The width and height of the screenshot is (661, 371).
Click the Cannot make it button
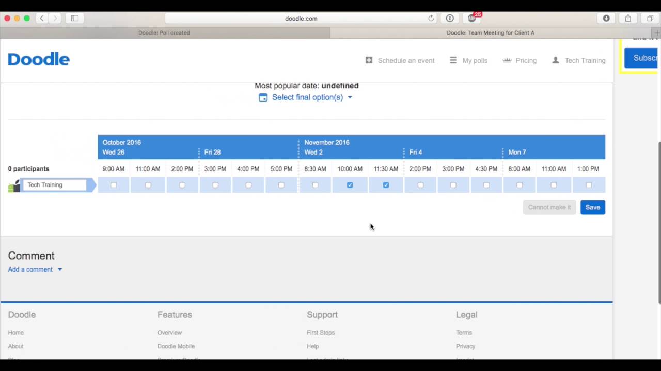[x=549, y=207]
